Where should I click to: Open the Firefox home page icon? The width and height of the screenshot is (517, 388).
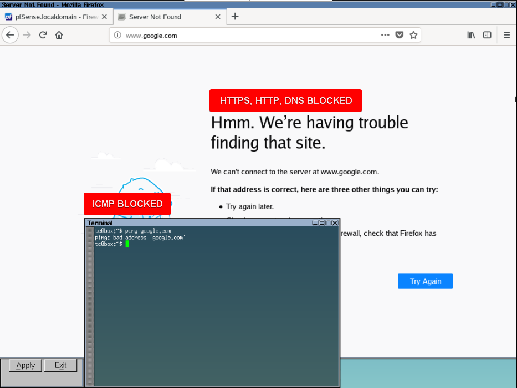(59, 35)
